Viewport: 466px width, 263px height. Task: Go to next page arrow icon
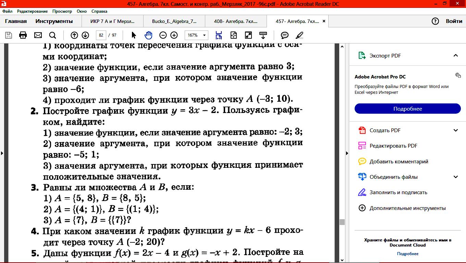point(85,35)
